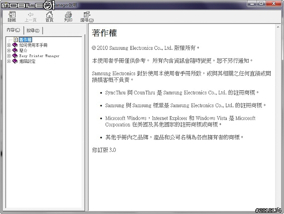The image size is (284, 214).
Task: Click the purple book icon beside 簡介
Action: pyautogui.click(x=15, y=50)
